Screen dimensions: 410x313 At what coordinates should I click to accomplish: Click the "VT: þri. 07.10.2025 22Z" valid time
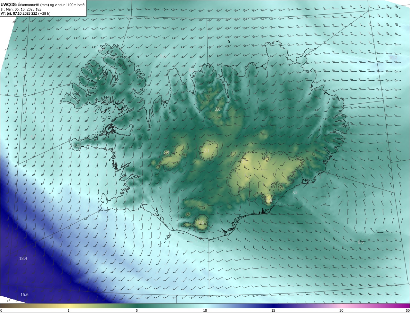pos(19,13)
